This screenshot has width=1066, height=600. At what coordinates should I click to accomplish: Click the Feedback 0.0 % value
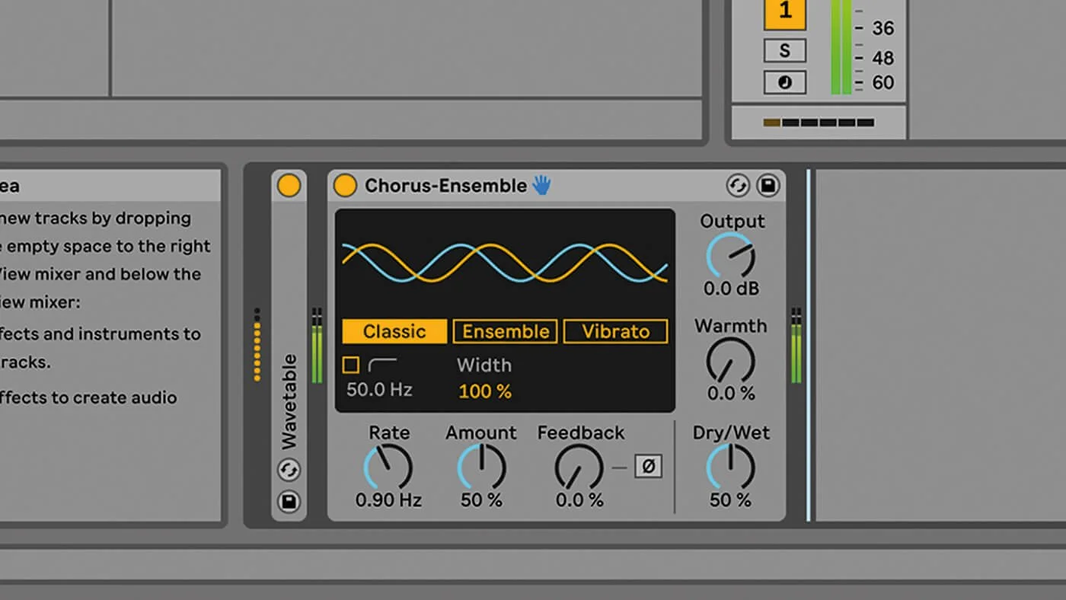pos(579,500)
